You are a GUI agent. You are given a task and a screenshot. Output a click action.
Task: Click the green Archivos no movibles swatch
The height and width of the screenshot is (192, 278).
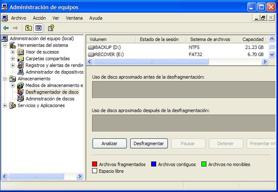tap(204, 164)
